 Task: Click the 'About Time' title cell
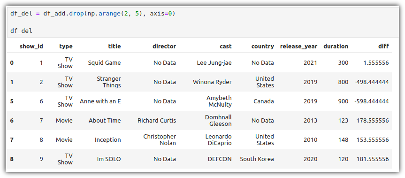pyautogui.click(x=105, y=121)
